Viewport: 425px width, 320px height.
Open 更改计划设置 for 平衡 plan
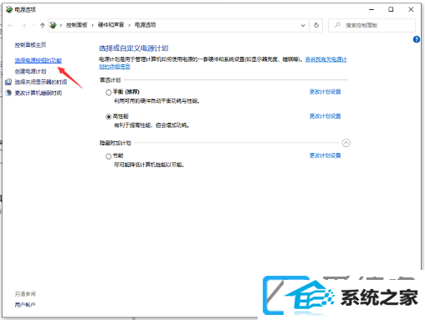pos(325,92)
